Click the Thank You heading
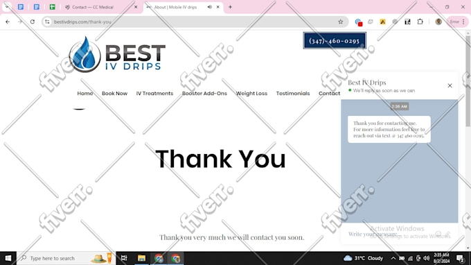Screen dimensions: 471x265 click(x=220, y=159)
